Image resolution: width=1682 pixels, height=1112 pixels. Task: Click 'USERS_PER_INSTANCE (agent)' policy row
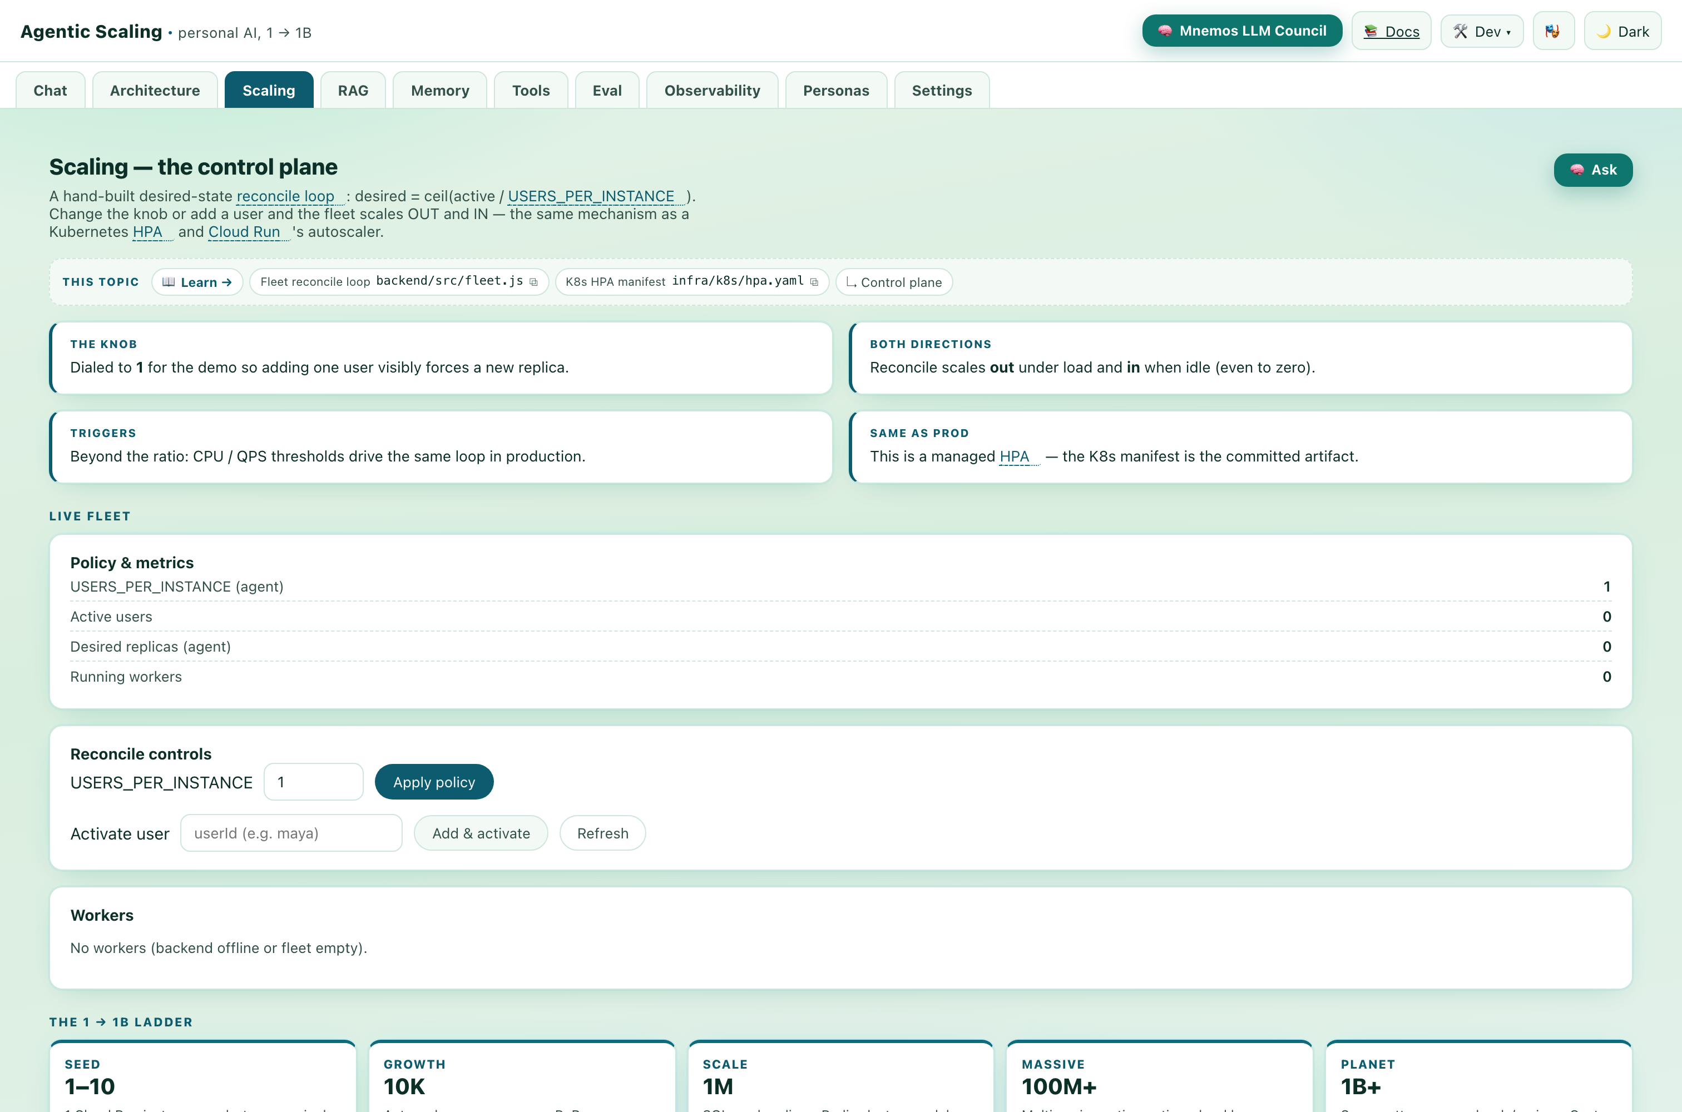(840, 587)
